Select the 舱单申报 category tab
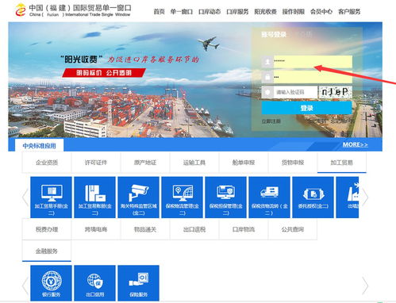This screenshot has width=396, height=303. tap(244, 163)
